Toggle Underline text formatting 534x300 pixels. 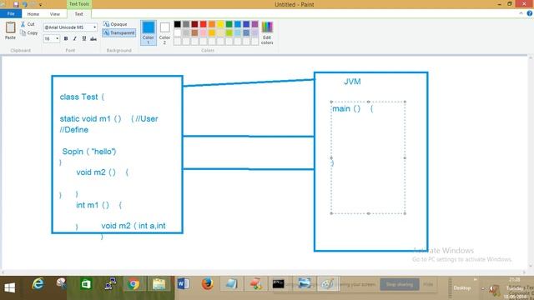pyautogui.click(x=84, y=39)
